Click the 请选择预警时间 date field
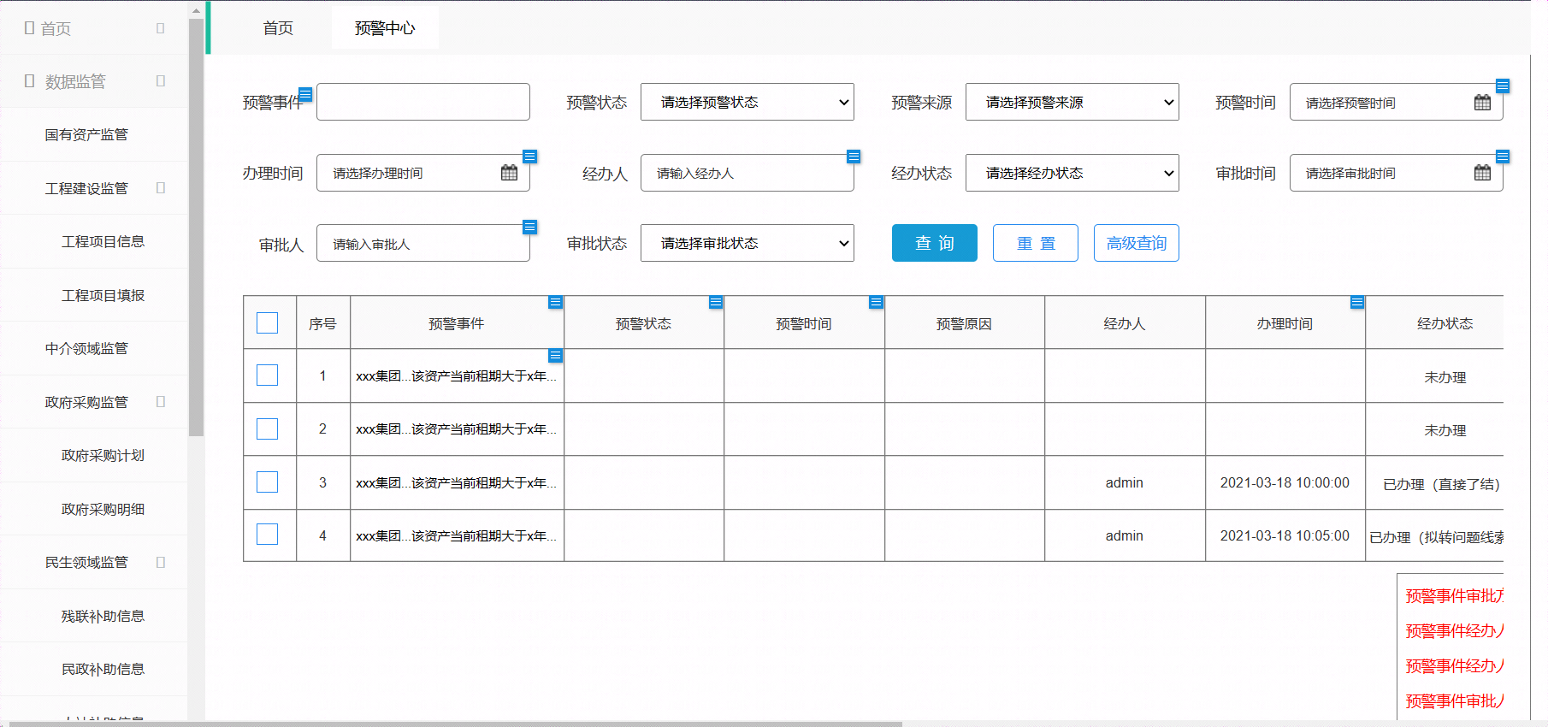This screenshot has width=1548, height=727. pos(1397,102)
